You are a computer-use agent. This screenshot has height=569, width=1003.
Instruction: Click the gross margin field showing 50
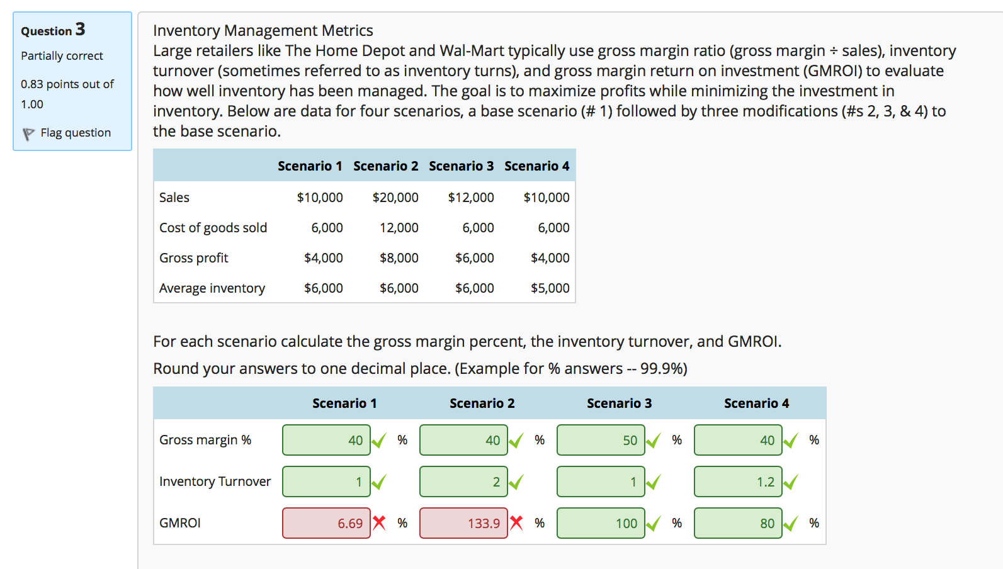tap(601, 440)
